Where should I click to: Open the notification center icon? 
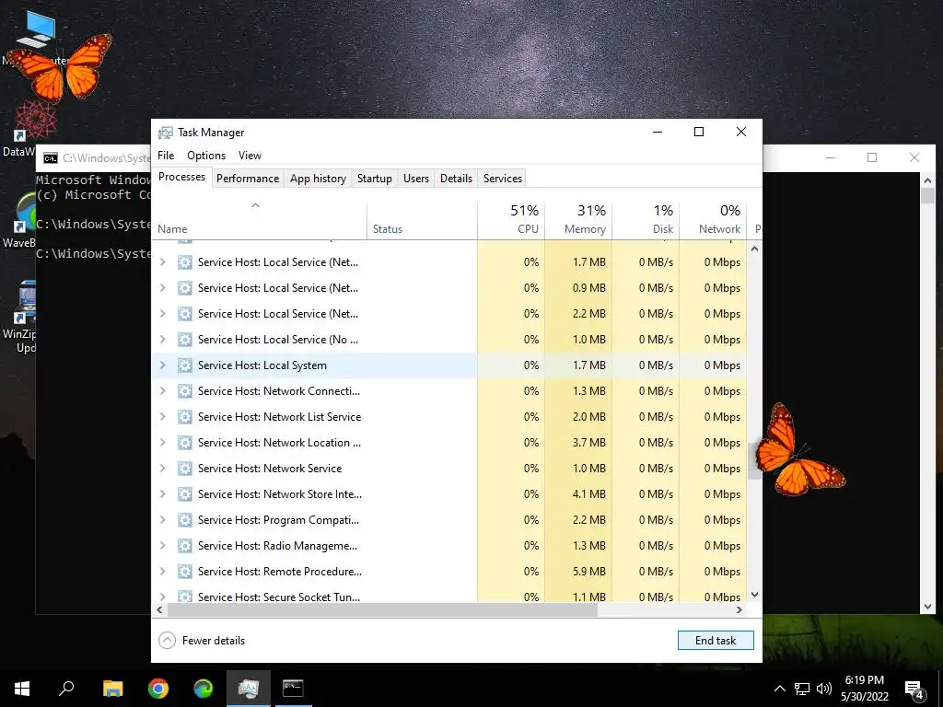[x=914, y=690]
